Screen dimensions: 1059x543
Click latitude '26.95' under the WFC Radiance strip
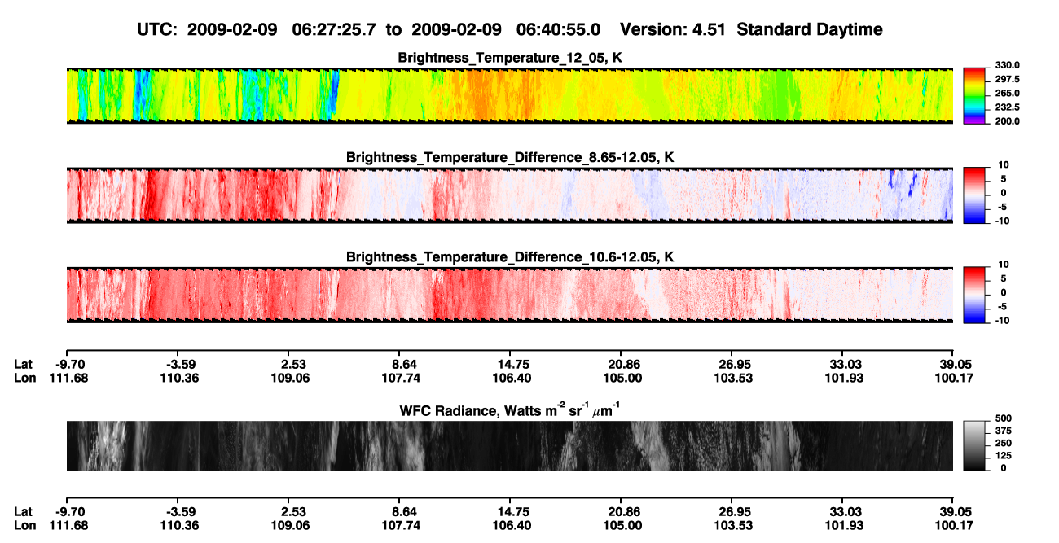coord(735,511)
